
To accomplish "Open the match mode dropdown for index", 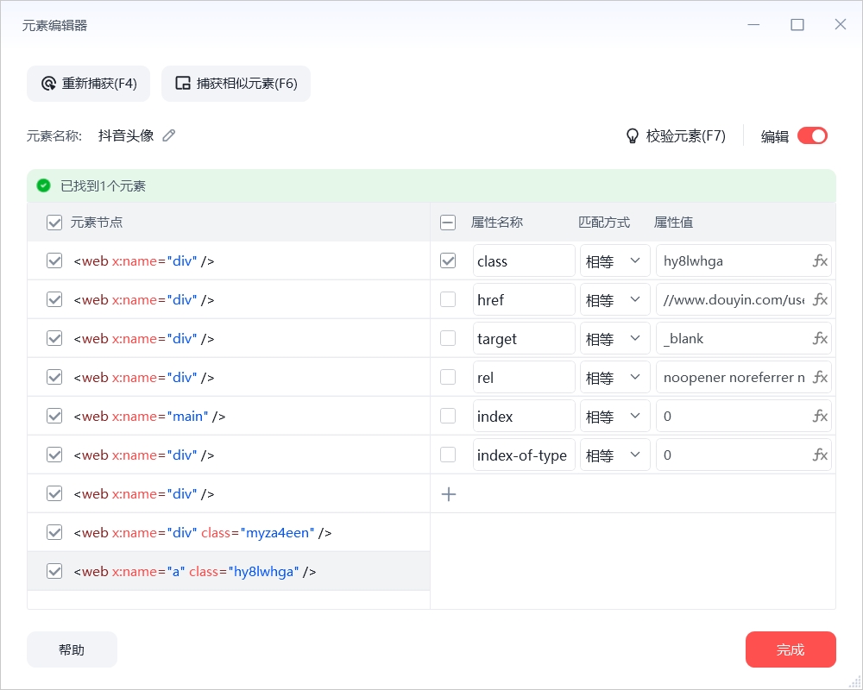I will (x=614, y=416).
